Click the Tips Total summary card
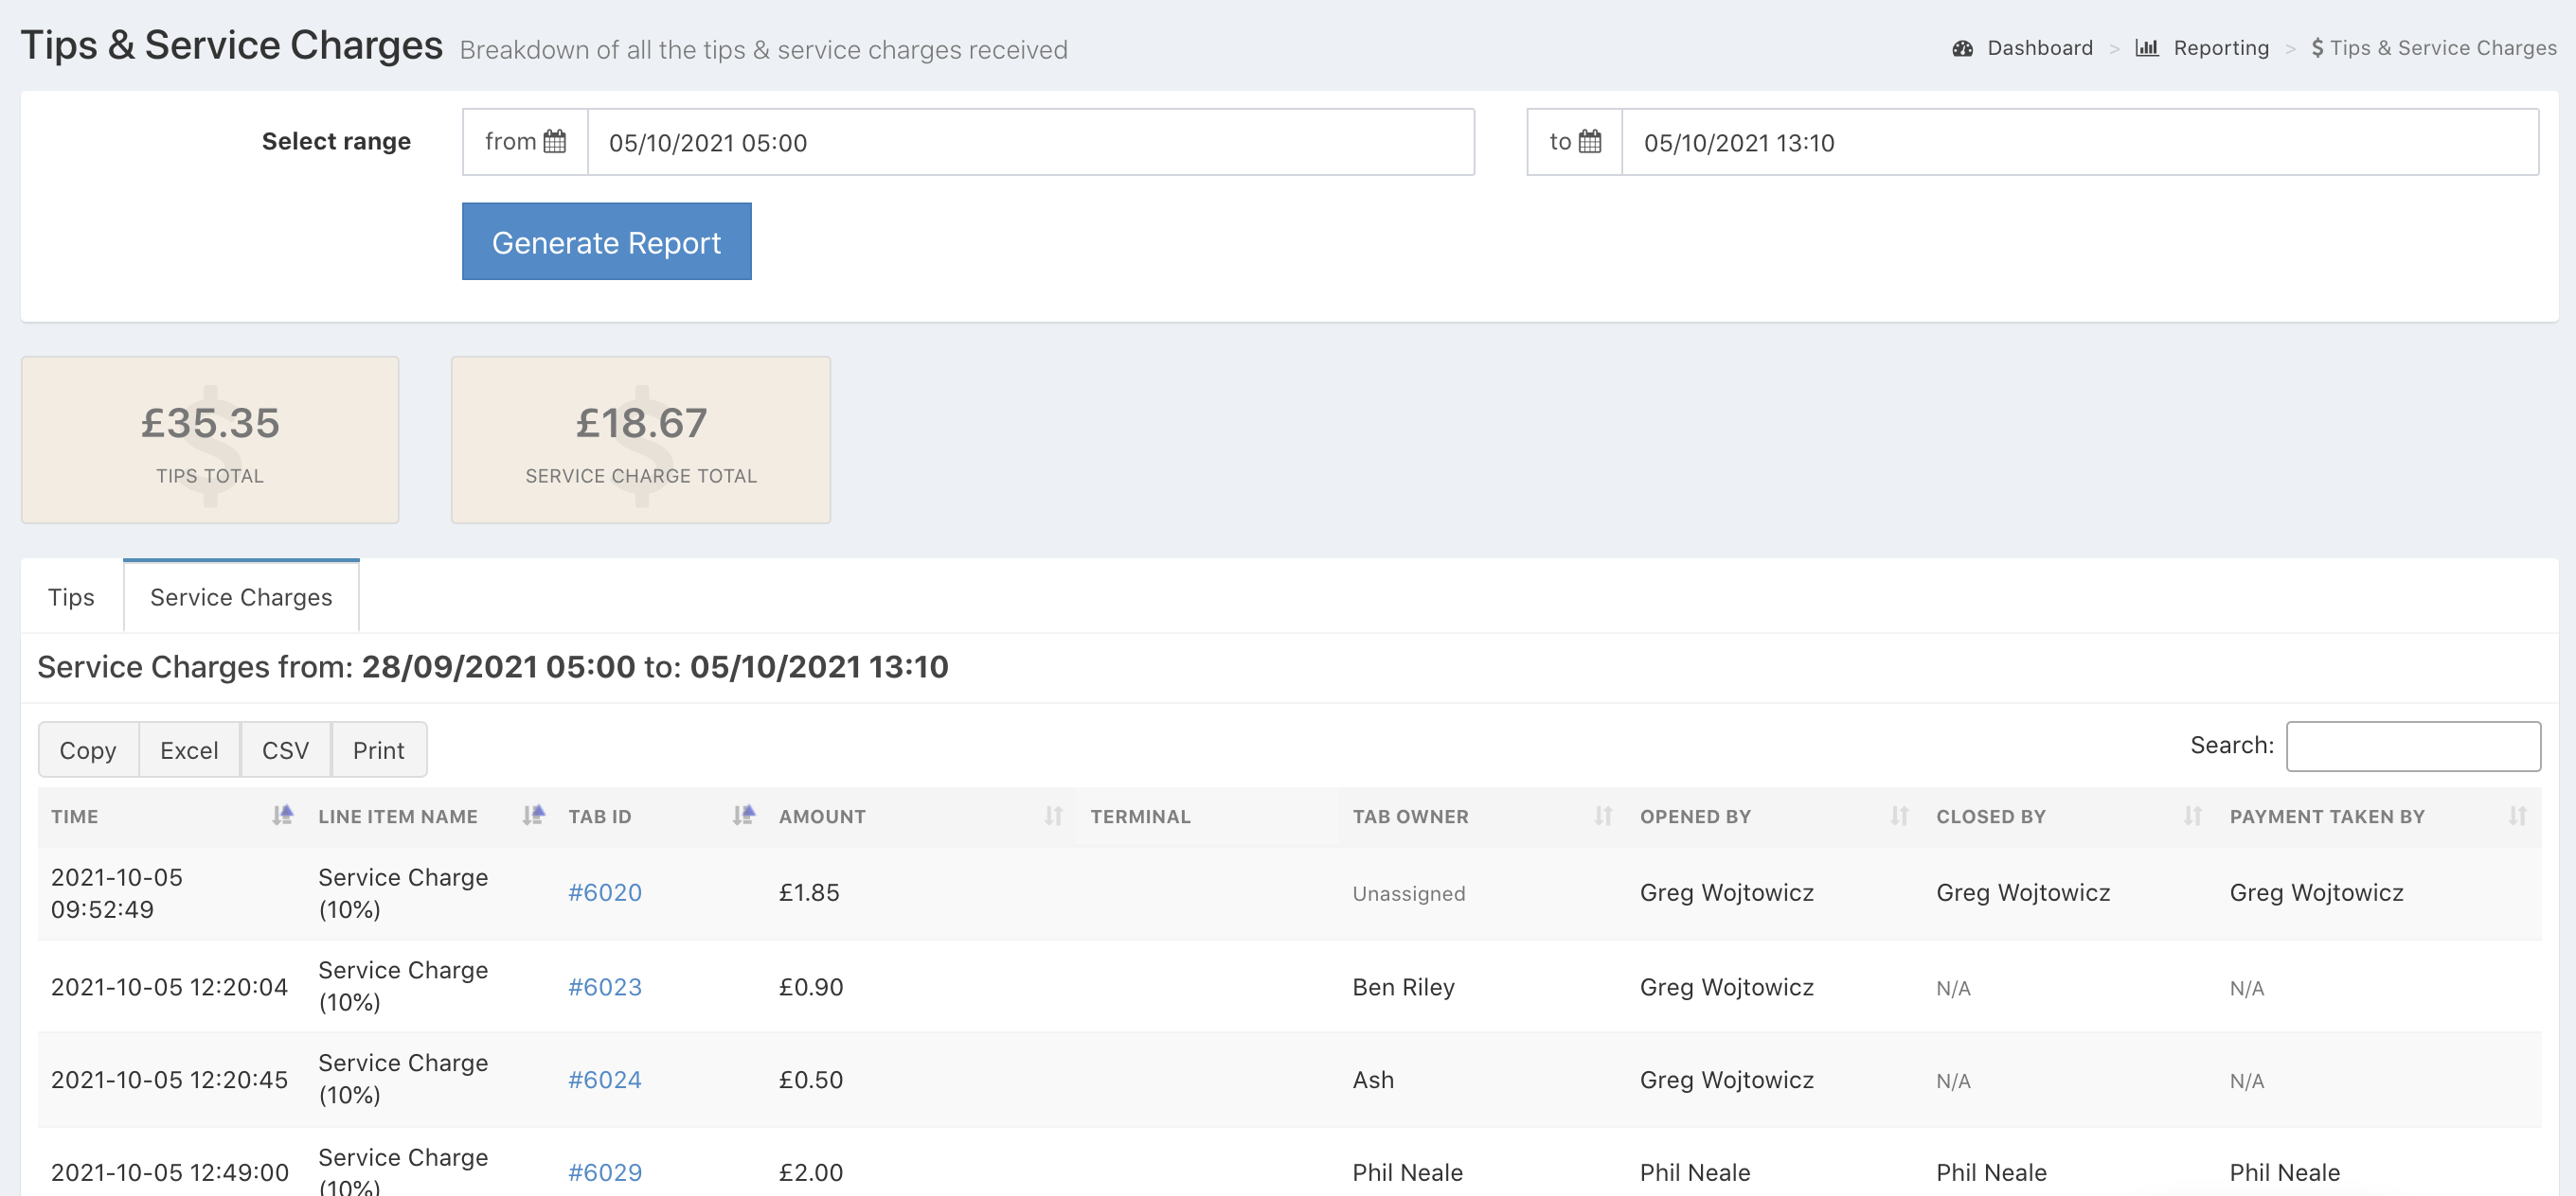The image size is (2576, 1196). click(x=210, y=440)
